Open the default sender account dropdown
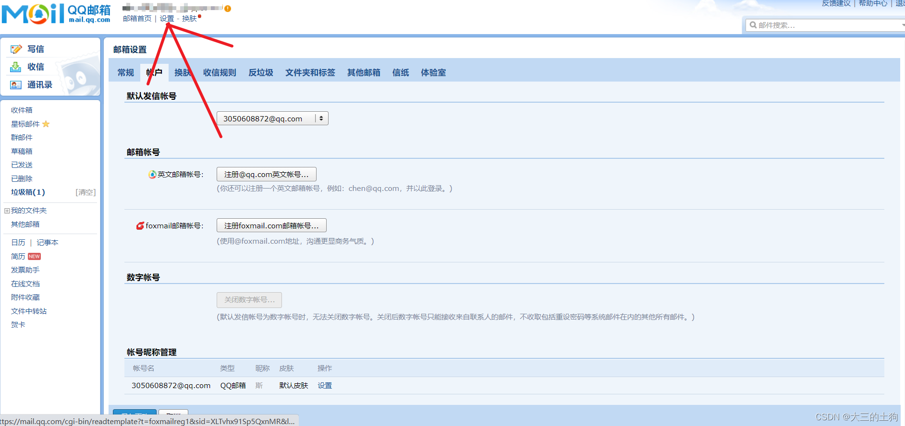Viewport: 905px width, 426px height. [x=272, y=118]
